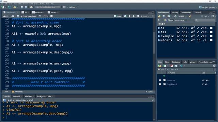This screenshot has height=122, width=218.
Task: Click the Re-run previous code icon
Action: tap(125, 16)
